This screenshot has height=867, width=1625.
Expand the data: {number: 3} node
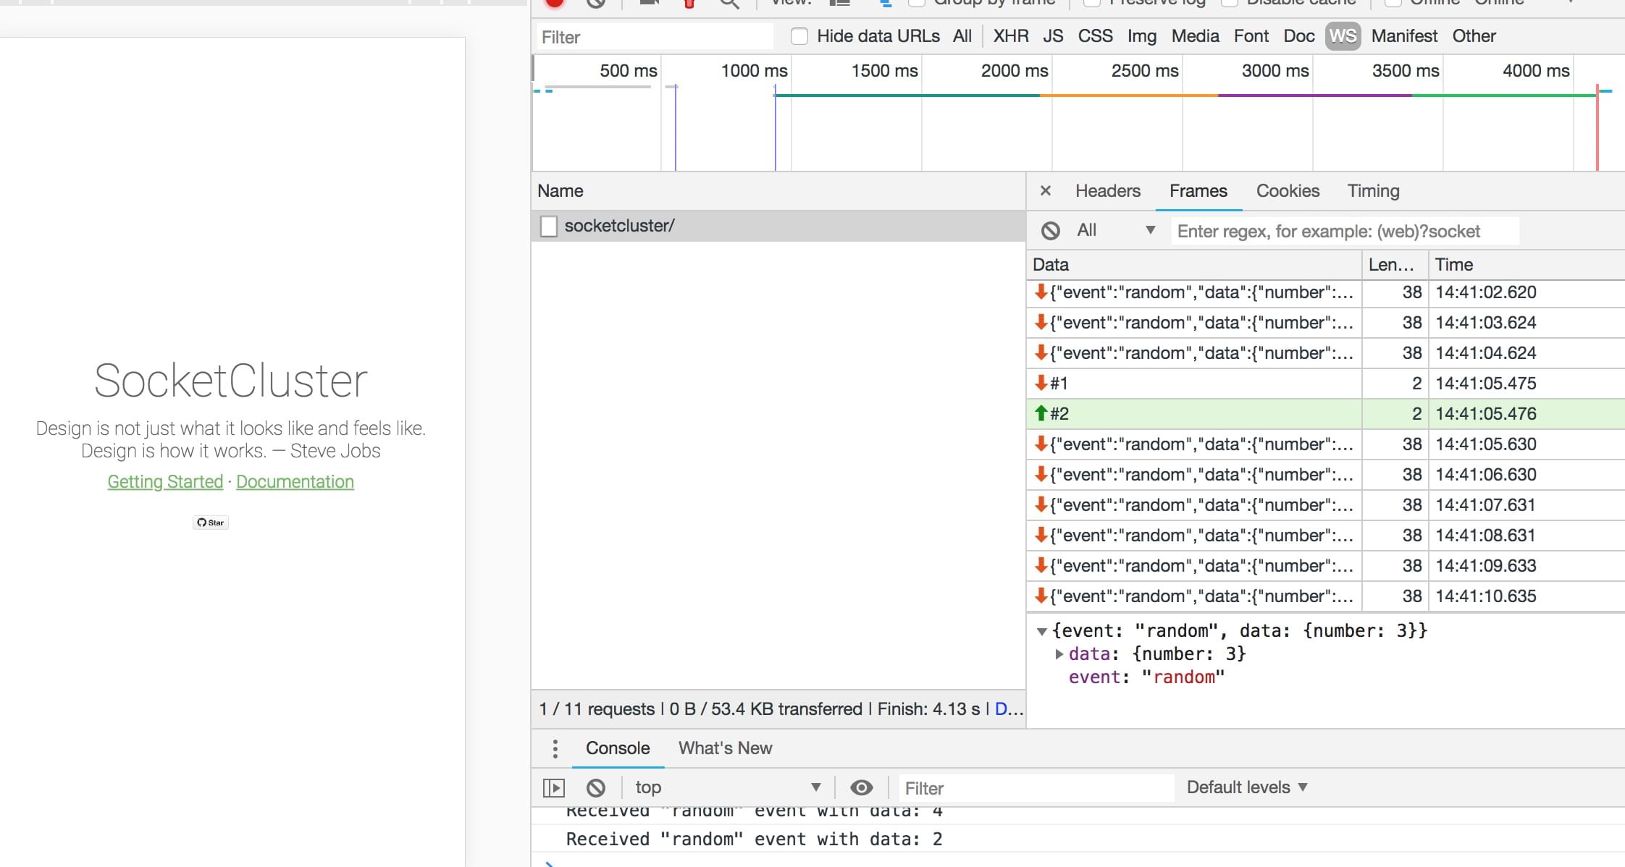pyautogui.click(x=1059, y=654)
